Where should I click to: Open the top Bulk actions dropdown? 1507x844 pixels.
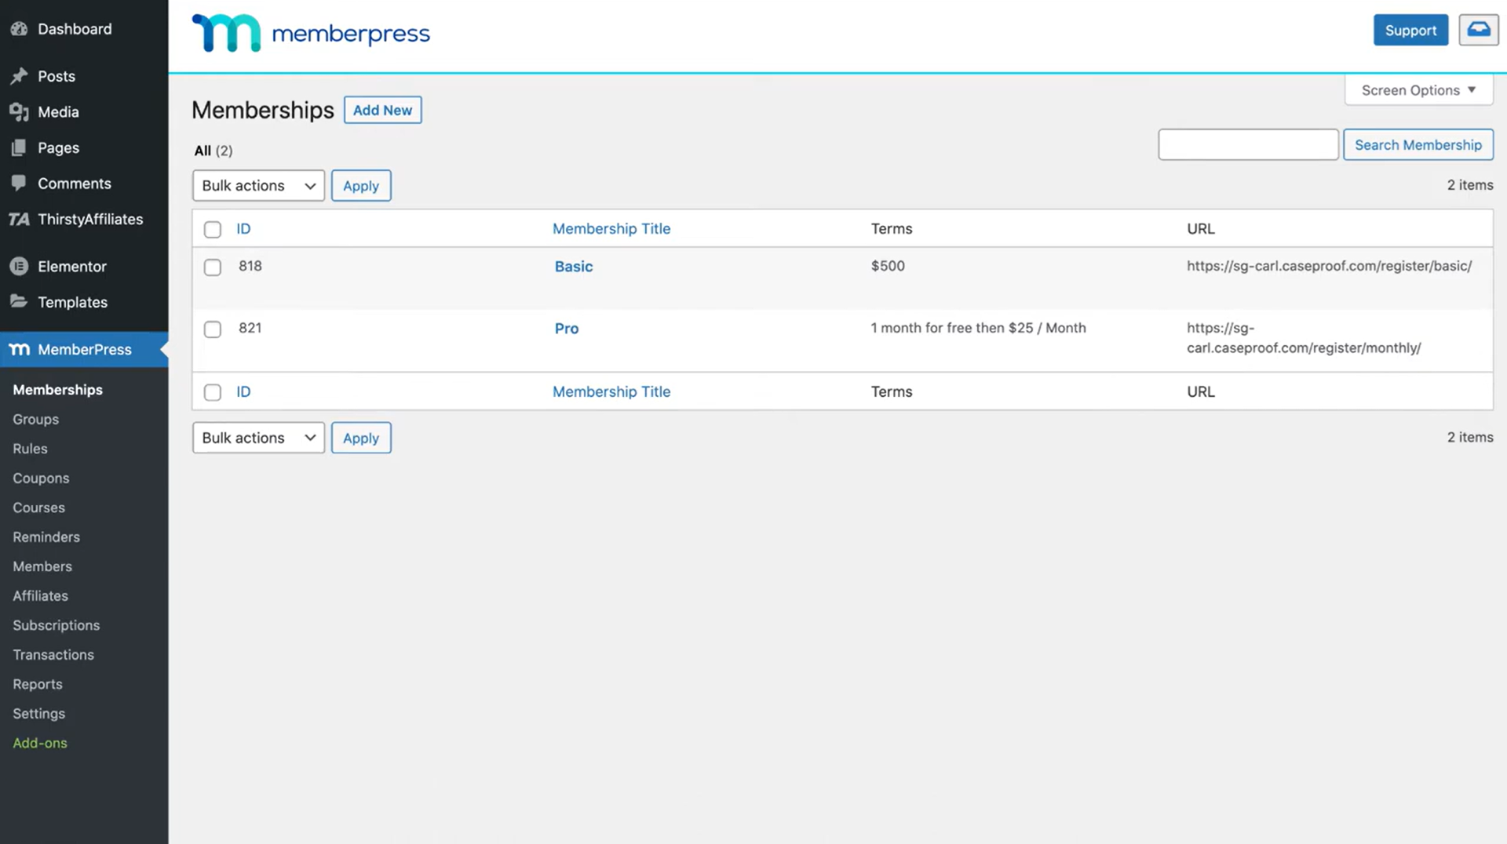[x=258, y=186]
